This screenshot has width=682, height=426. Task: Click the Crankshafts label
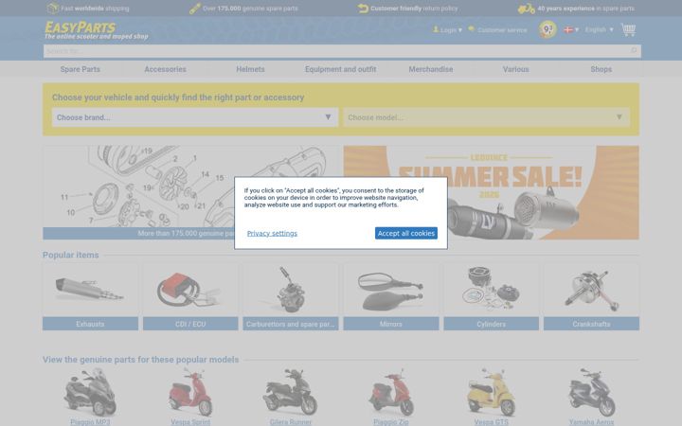click(591, 324)
